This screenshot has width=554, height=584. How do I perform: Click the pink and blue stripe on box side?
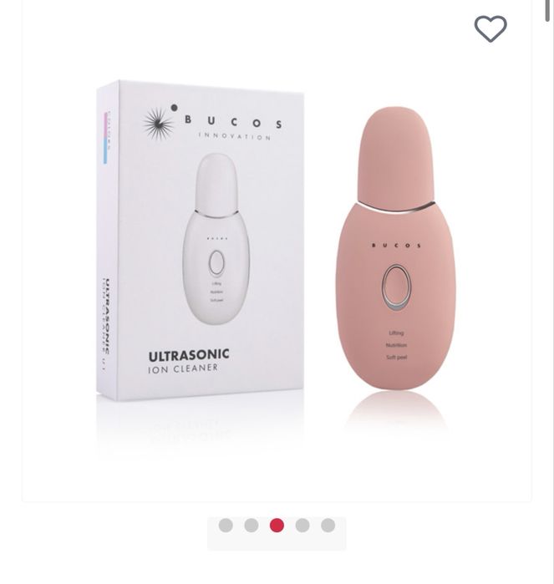point(106,138)
